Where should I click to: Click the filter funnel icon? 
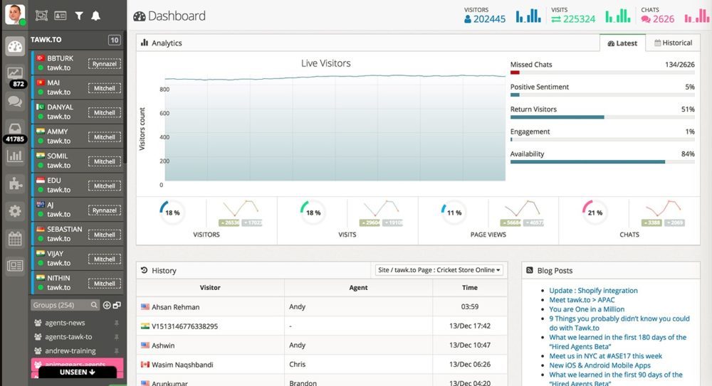coord(78,15)
